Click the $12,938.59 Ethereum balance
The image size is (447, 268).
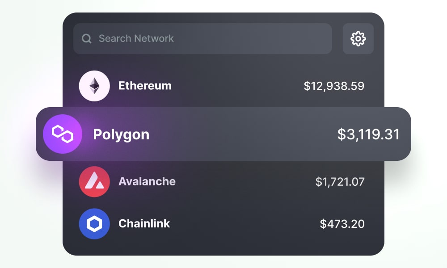(x=334, y=86)
